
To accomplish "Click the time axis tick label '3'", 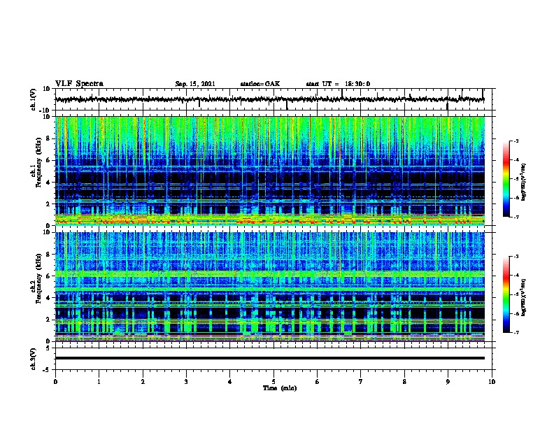I will pyautogui.click(x=186, y=382).
